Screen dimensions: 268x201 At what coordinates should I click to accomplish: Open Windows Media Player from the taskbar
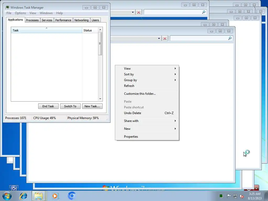pos(55,196)
